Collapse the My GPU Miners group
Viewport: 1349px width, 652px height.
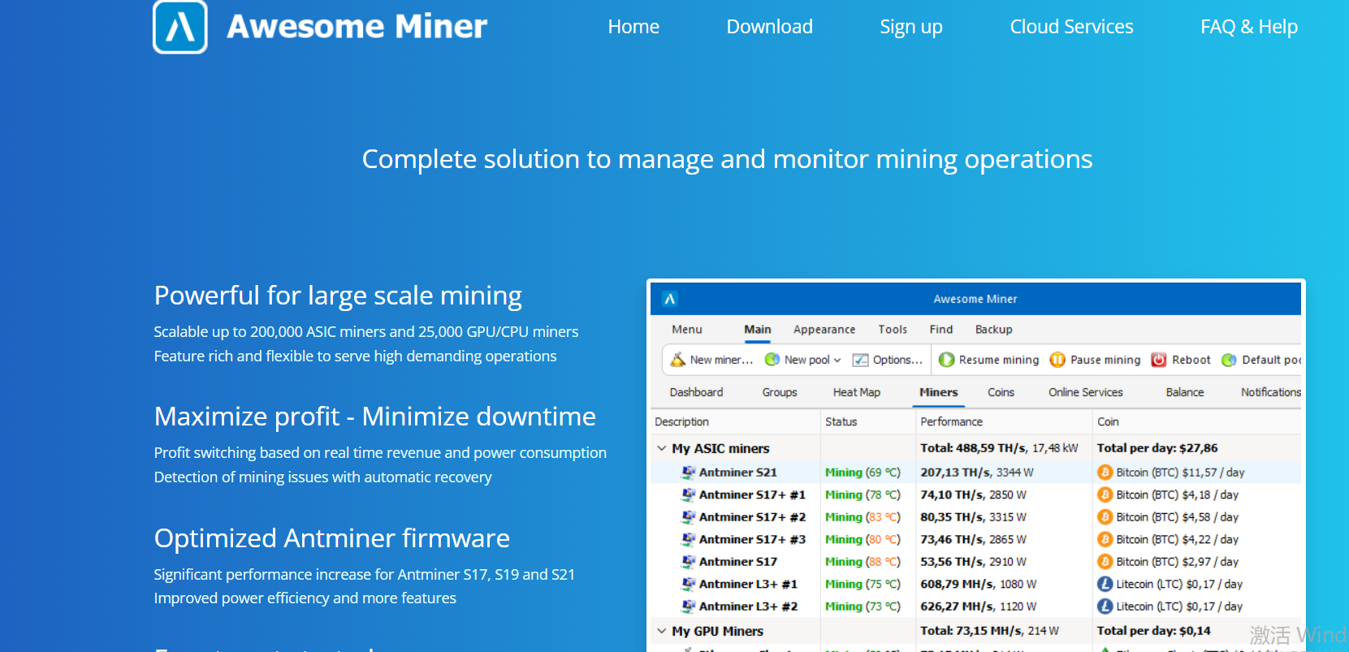(x=662, y=631)
